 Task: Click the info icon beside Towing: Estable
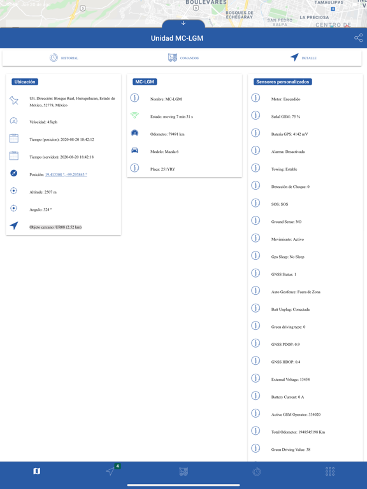click(x=255, y=168)
